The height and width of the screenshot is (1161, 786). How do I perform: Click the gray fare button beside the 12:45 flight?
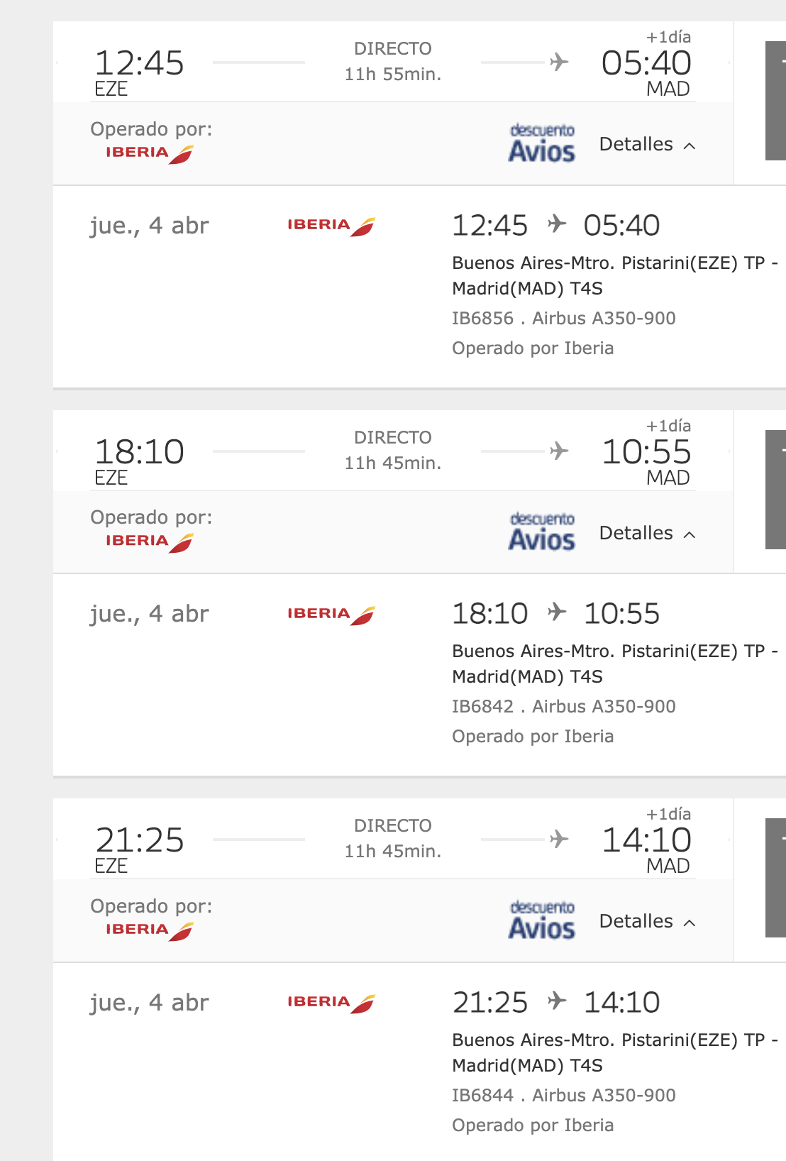775,101
